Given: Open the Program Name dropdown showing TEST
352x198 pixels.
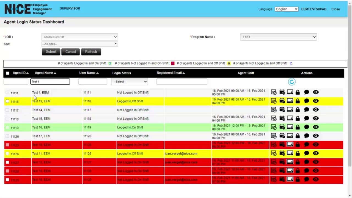Looking at the screenshot, I should click(278, 37).
